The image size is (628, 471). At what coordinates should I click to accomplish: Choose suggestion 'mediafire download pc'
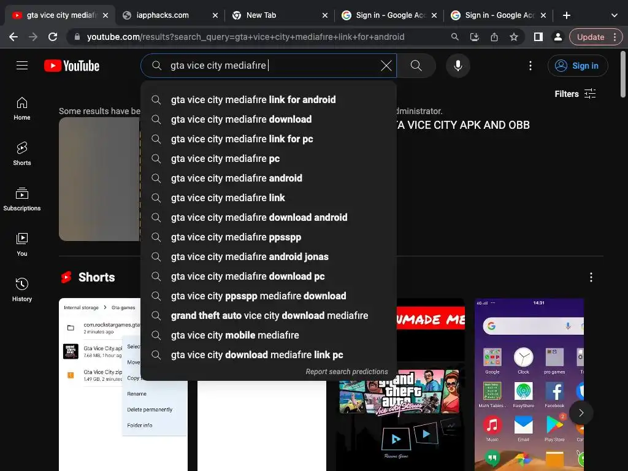pyautogui.click(x=269, y=277)
